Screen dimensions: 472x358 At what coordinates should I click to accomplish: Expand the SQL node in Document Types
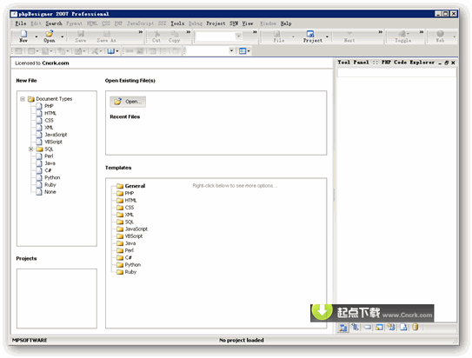(x=31, y=149)
